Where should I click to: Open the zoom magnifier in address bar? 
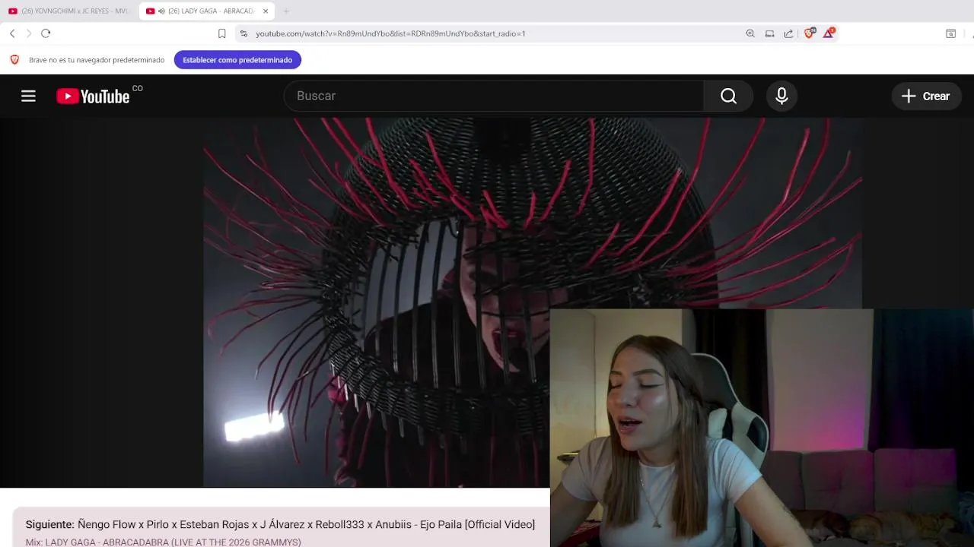(750, 33)
